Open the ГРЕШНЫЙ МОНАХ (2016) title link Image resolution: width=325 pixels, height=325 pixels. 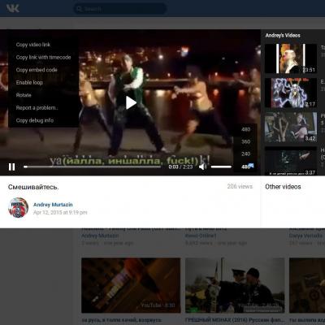[235, 320]
